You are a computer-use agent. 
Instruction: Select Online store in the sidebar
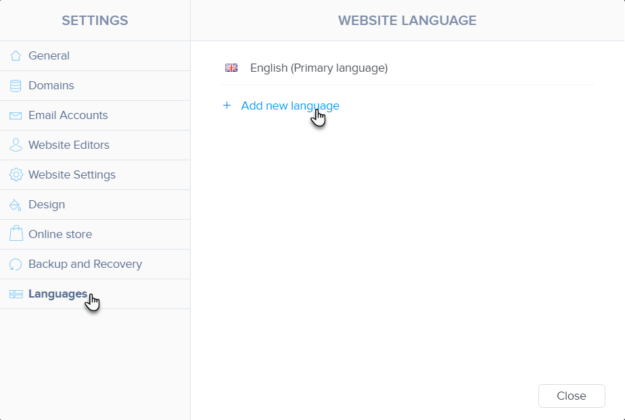click(60, 235)
